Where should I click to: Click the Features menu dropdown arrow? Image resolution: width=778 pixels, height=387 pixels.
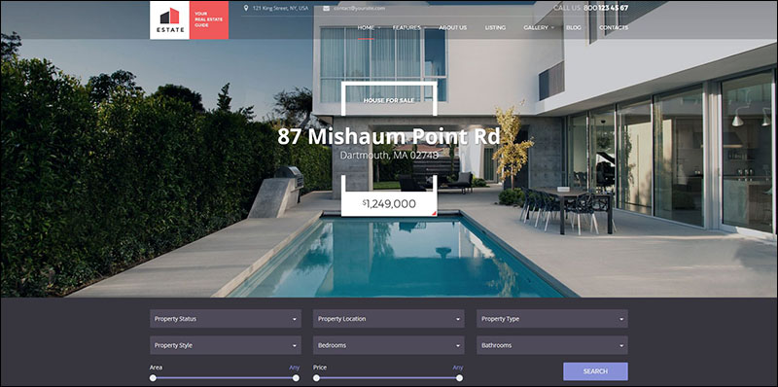coord(425,28)
